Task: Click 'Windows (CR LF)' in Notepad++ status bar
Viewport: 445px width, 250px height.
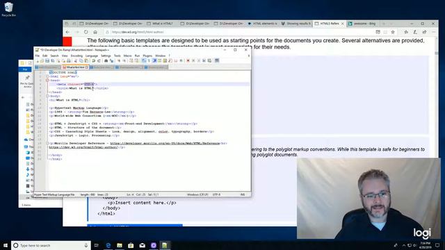Action: click(197, 194)
